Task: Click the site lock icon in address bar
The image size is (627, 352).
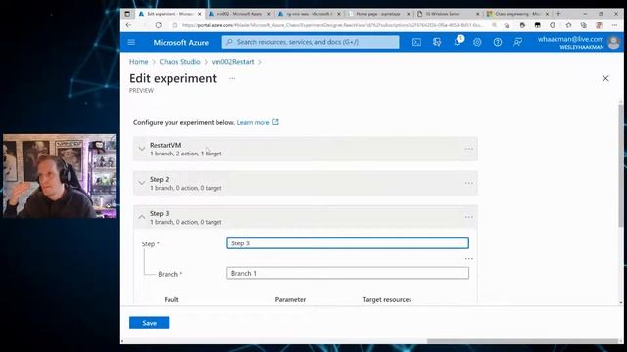Action: (x=175, y=25)
